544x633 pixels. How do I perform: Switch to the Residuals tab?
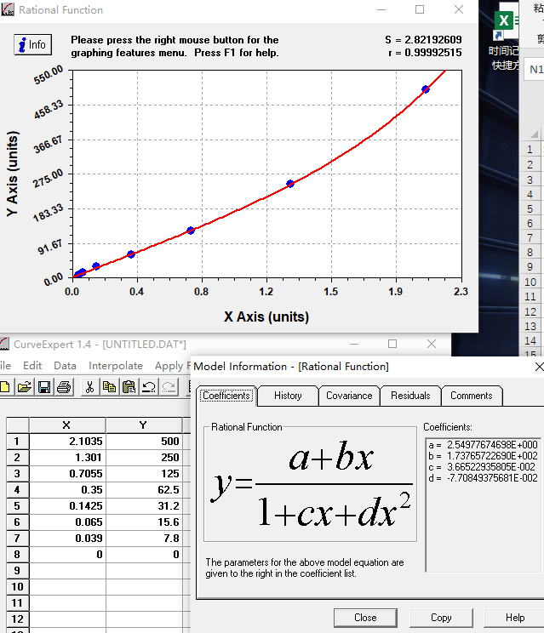pos(410,396)
